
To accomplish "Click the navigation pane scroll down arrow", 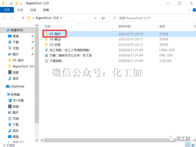I will click(37, 140).
